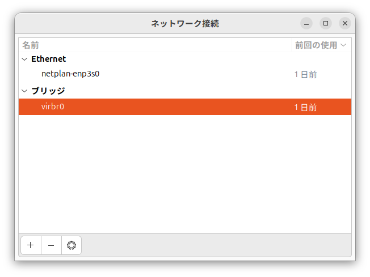Minimize the ネットワーク接続 window
The height and width of the screenshot is (277, 370).
pos(306,23)
